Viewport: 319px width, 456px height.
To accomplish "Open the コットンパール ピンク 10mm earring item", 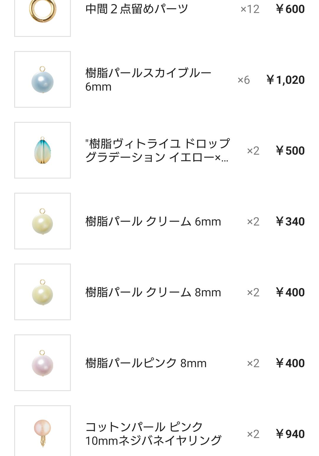I will 153,434.
